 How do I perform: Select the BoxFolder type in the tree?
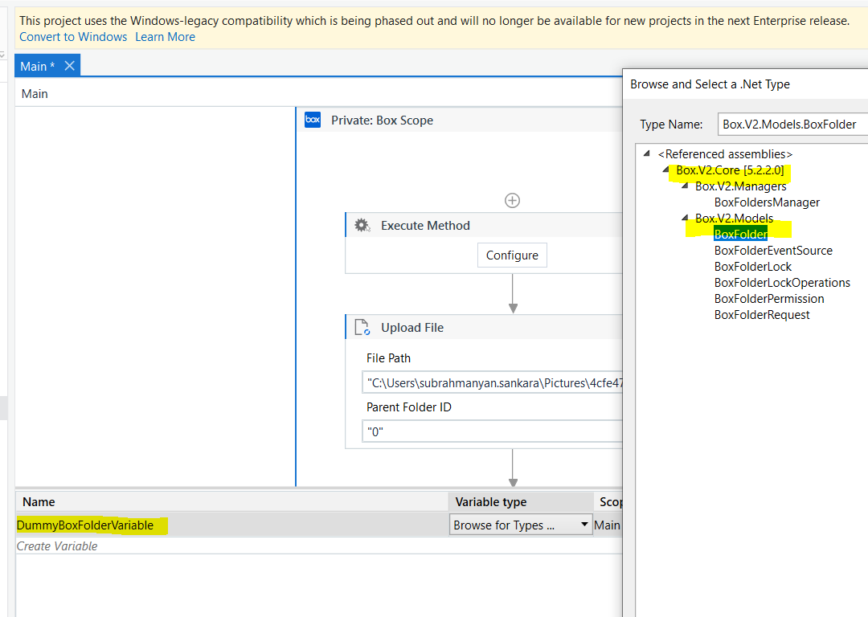[x=741, y=234]
